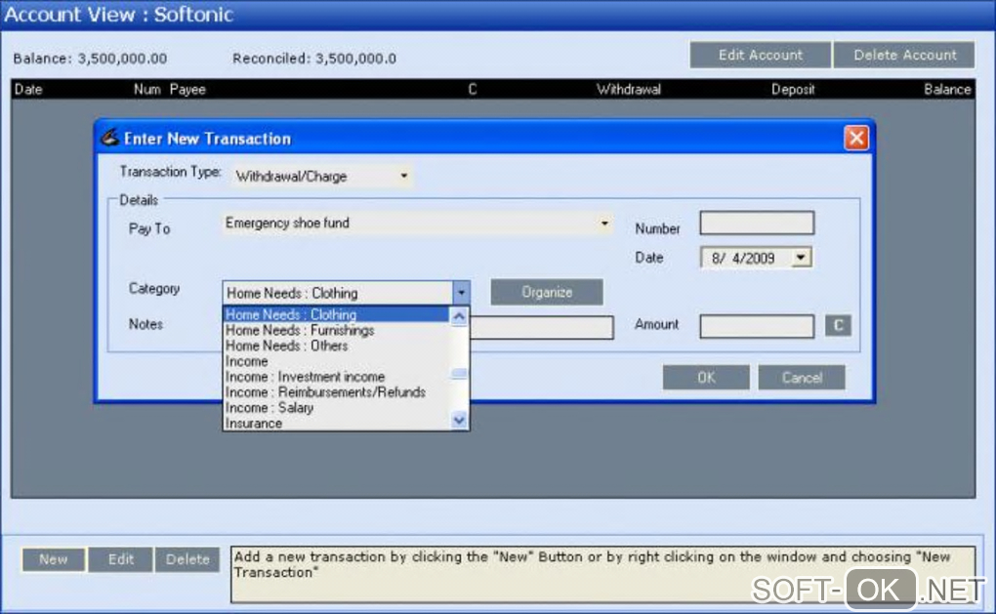This screenshot has height=614, width=996.
Task: Click the category list scroll up arrow
Action: point(459,316)
